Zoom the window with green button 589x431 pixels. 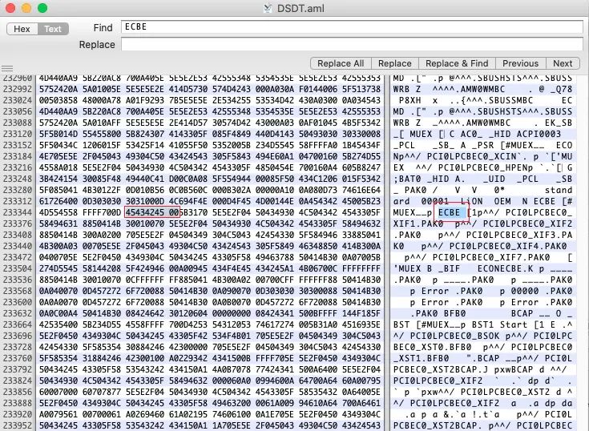(x=42, y=8)
